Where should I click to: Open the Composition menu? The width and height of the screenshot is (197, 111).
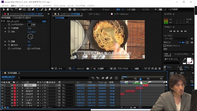point(25,6)
